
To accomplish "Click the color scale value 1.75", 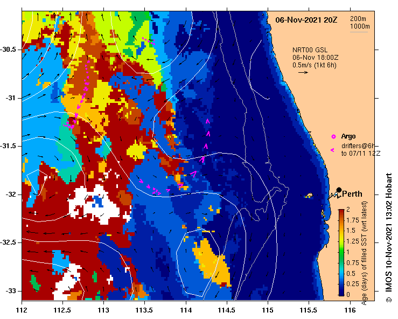I will tap(353, 220).
